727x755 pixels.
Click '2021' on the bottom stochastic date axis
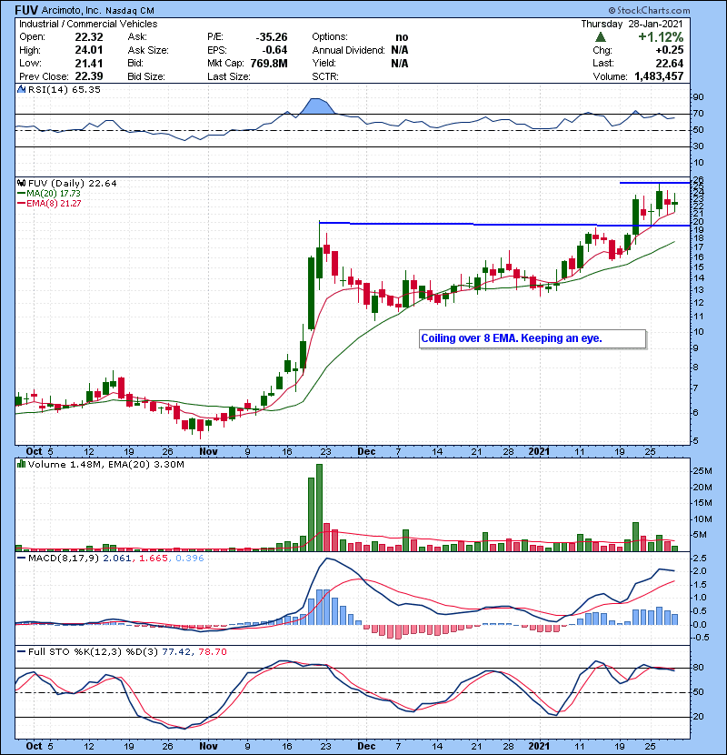click(x=539, y=746)
